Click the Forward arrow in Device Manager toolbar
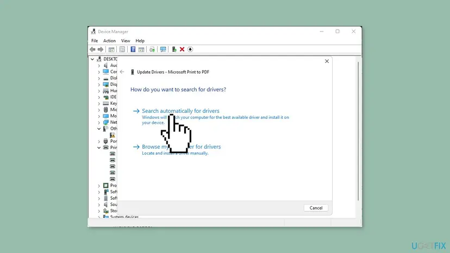The height and width of the screenshot is (253, 450). 101,49
